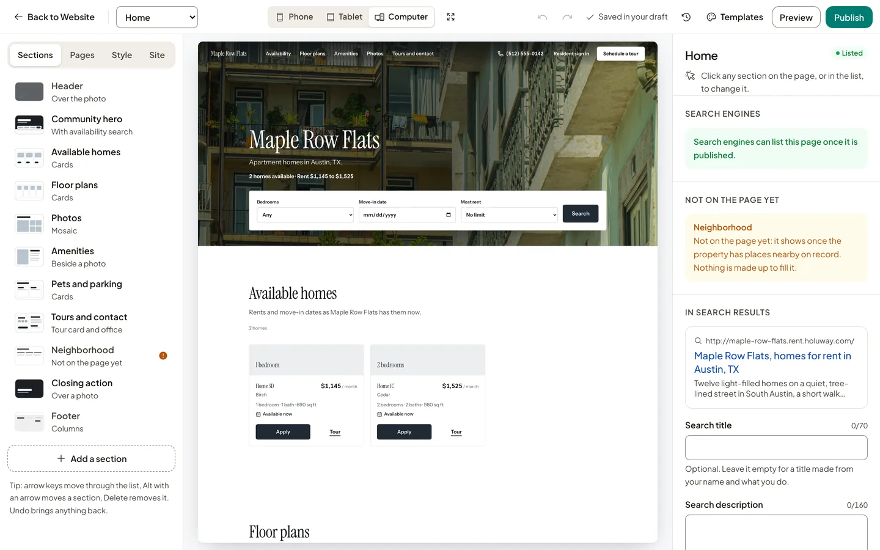Screen dimensions: 880x550
Task: Click the Search title input field
Action: [776, 447]
